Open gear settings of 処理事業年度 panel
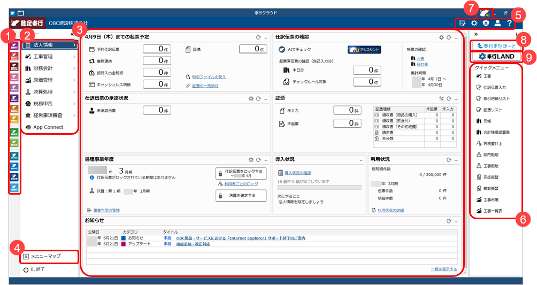The width and height of the screenshot is (537, 285). pos(251,160)
